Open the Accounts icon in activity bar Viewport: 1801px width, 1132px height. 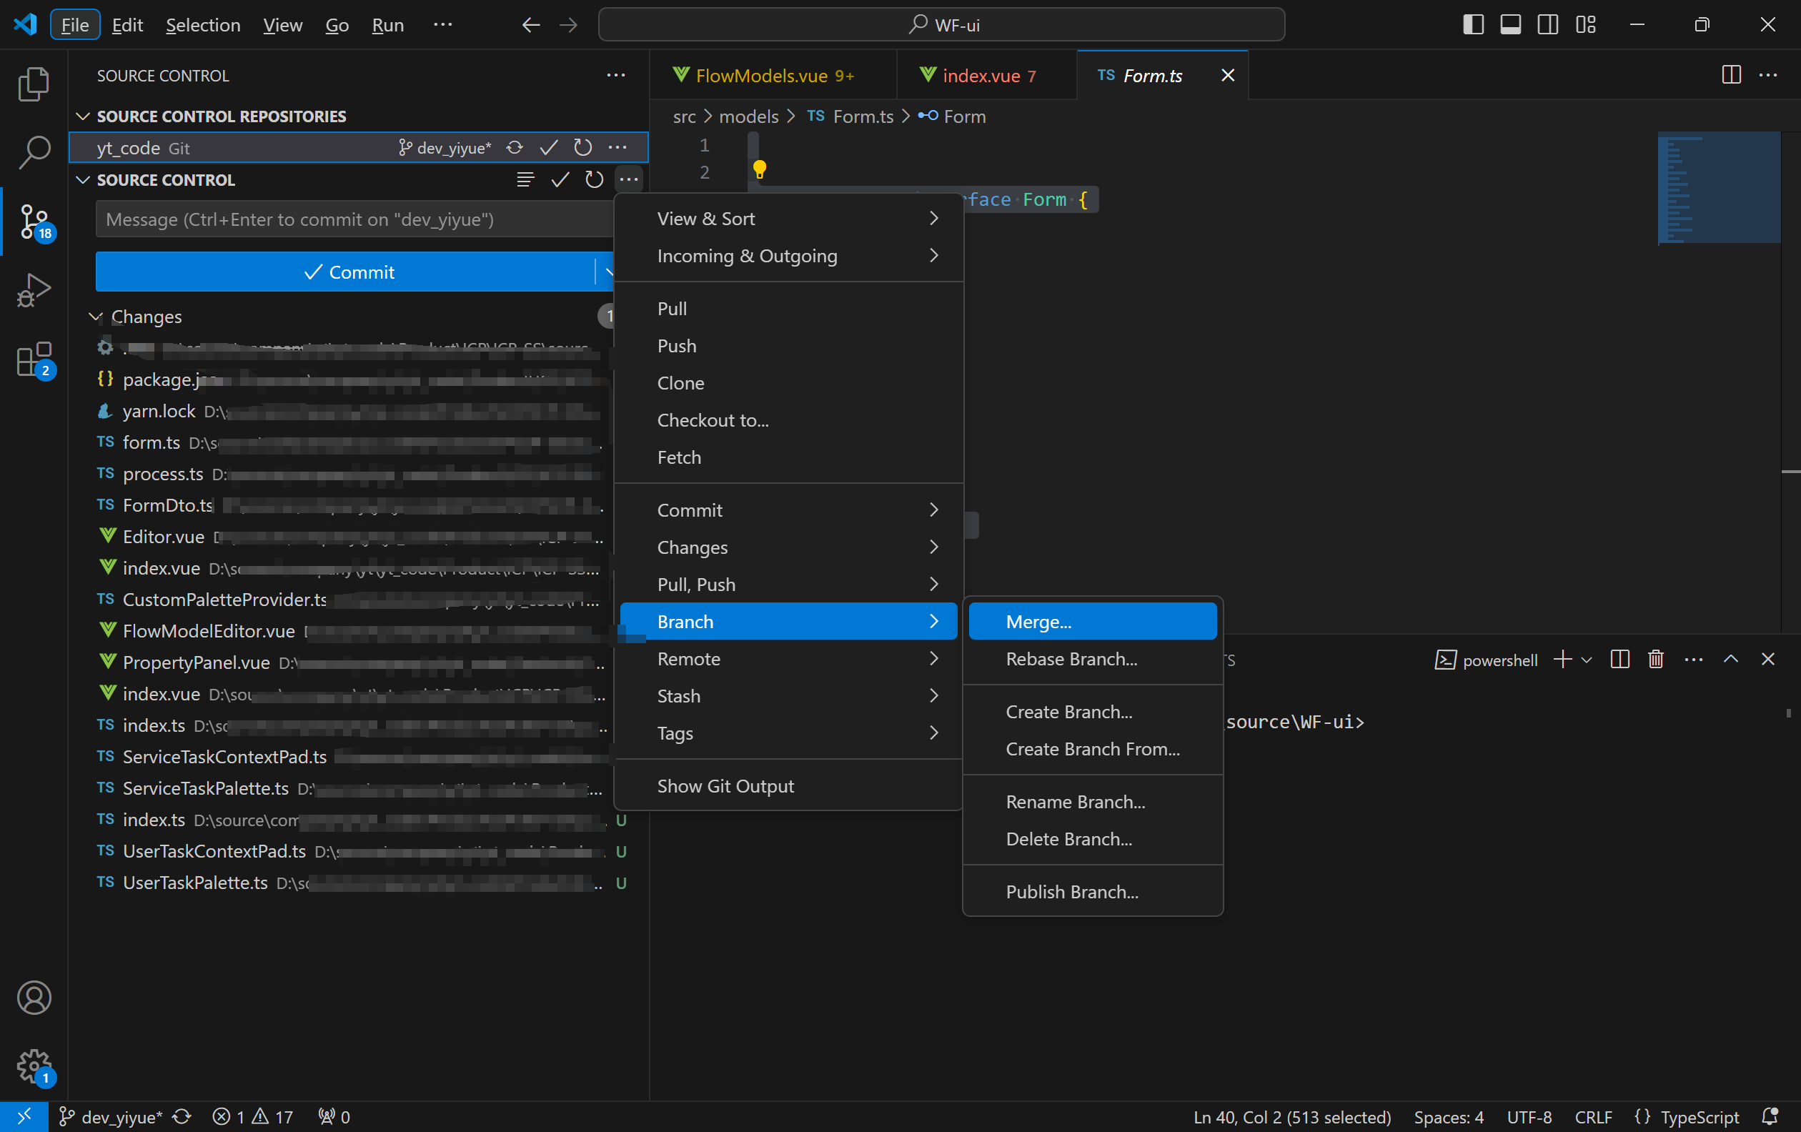[34, 998]
